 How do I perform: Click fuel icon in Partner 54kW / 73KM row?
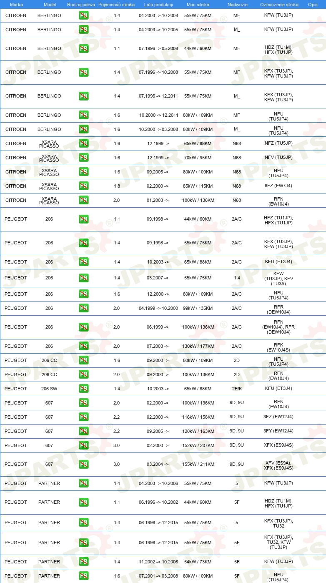[x=83, y=562]
